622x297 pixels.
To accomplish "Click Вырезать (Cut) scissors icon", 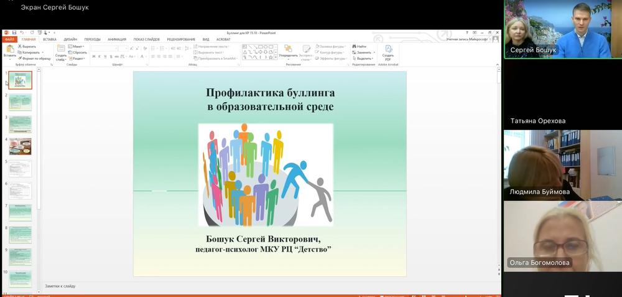I will point(20,46).
